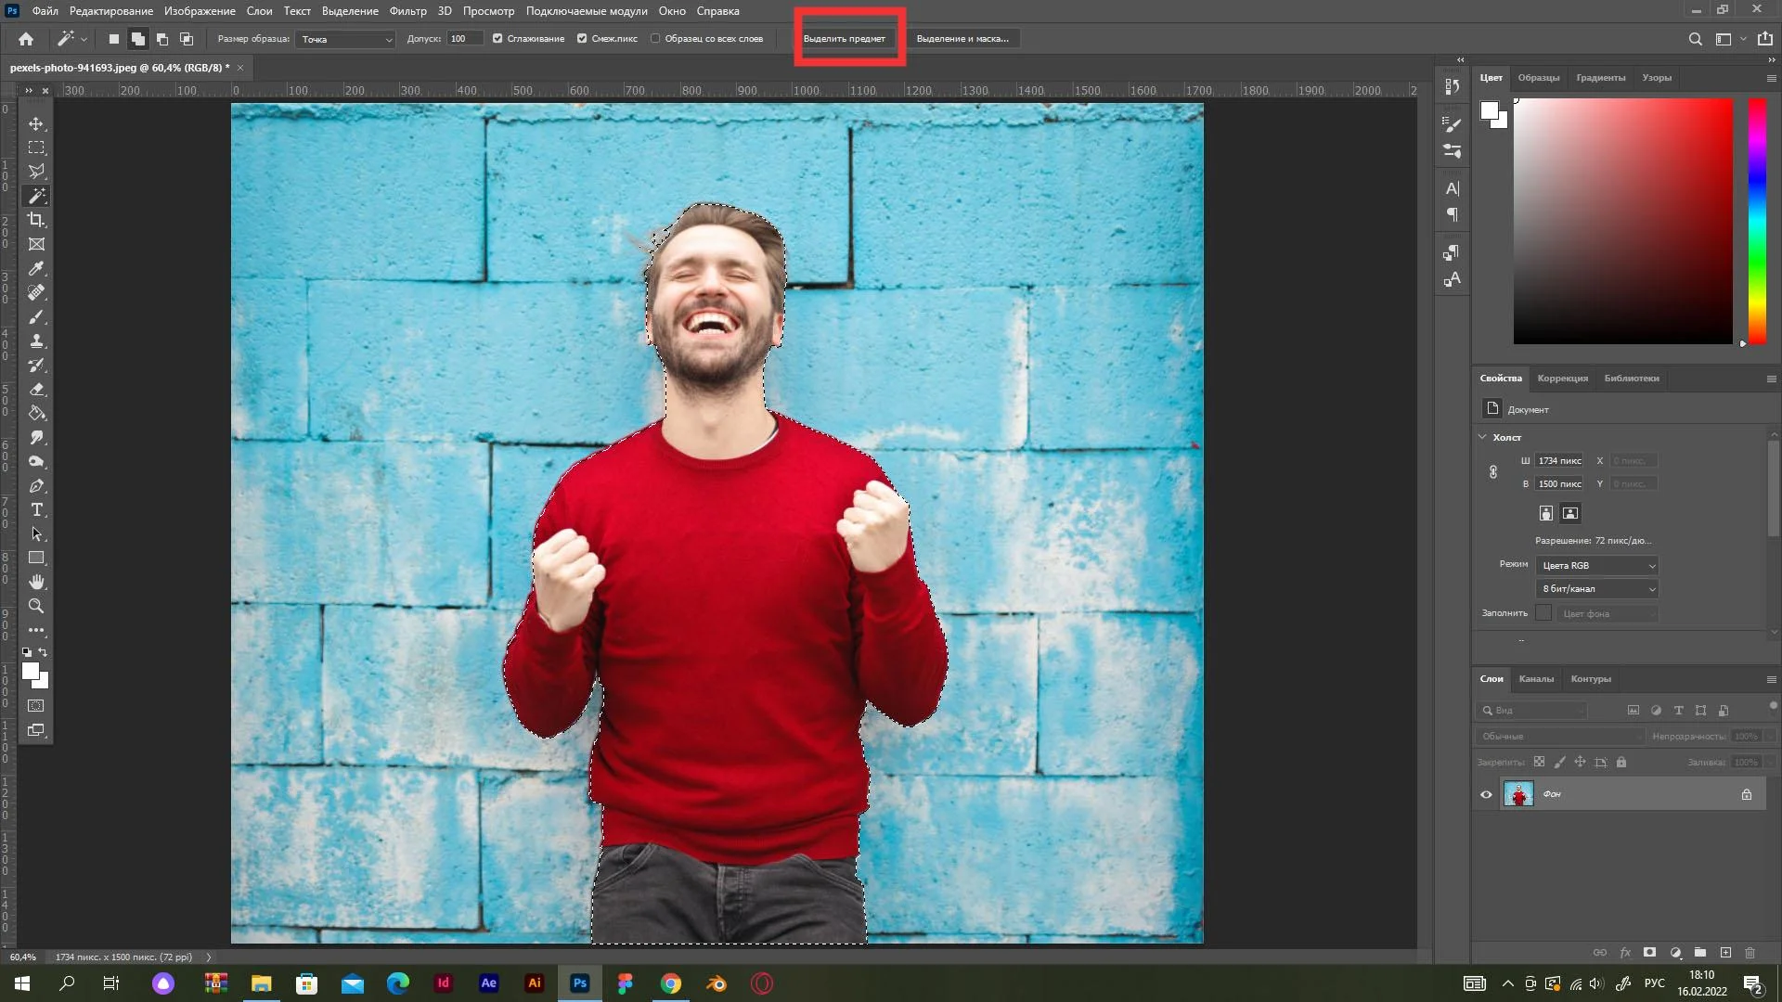1782x1002 pixels.
Task: Click the Выделение и маска button
Action: point(962,39)
